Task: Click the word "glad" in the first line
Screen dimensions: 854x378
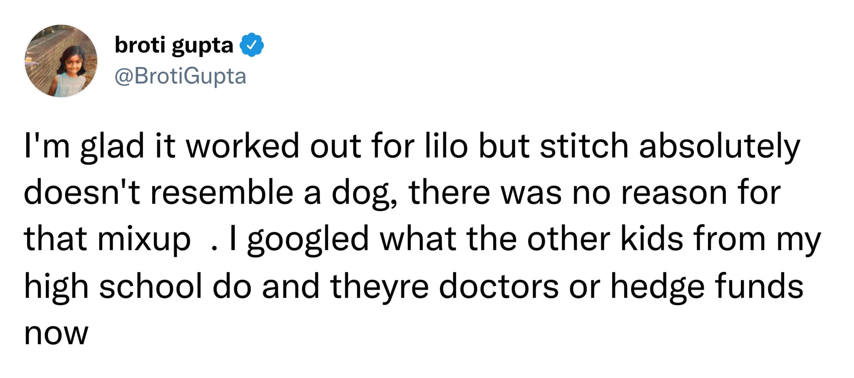Action: point(112,147)
